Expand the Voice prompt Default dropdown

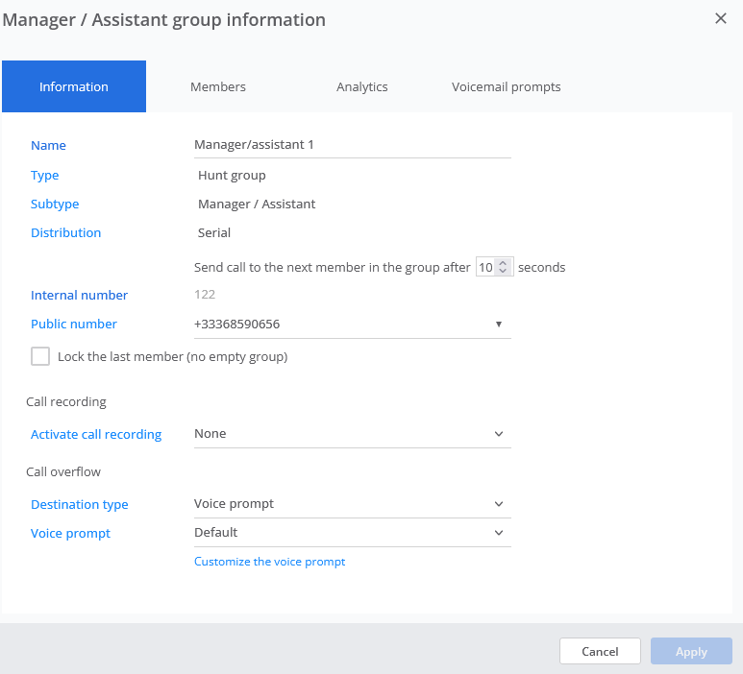352,533
